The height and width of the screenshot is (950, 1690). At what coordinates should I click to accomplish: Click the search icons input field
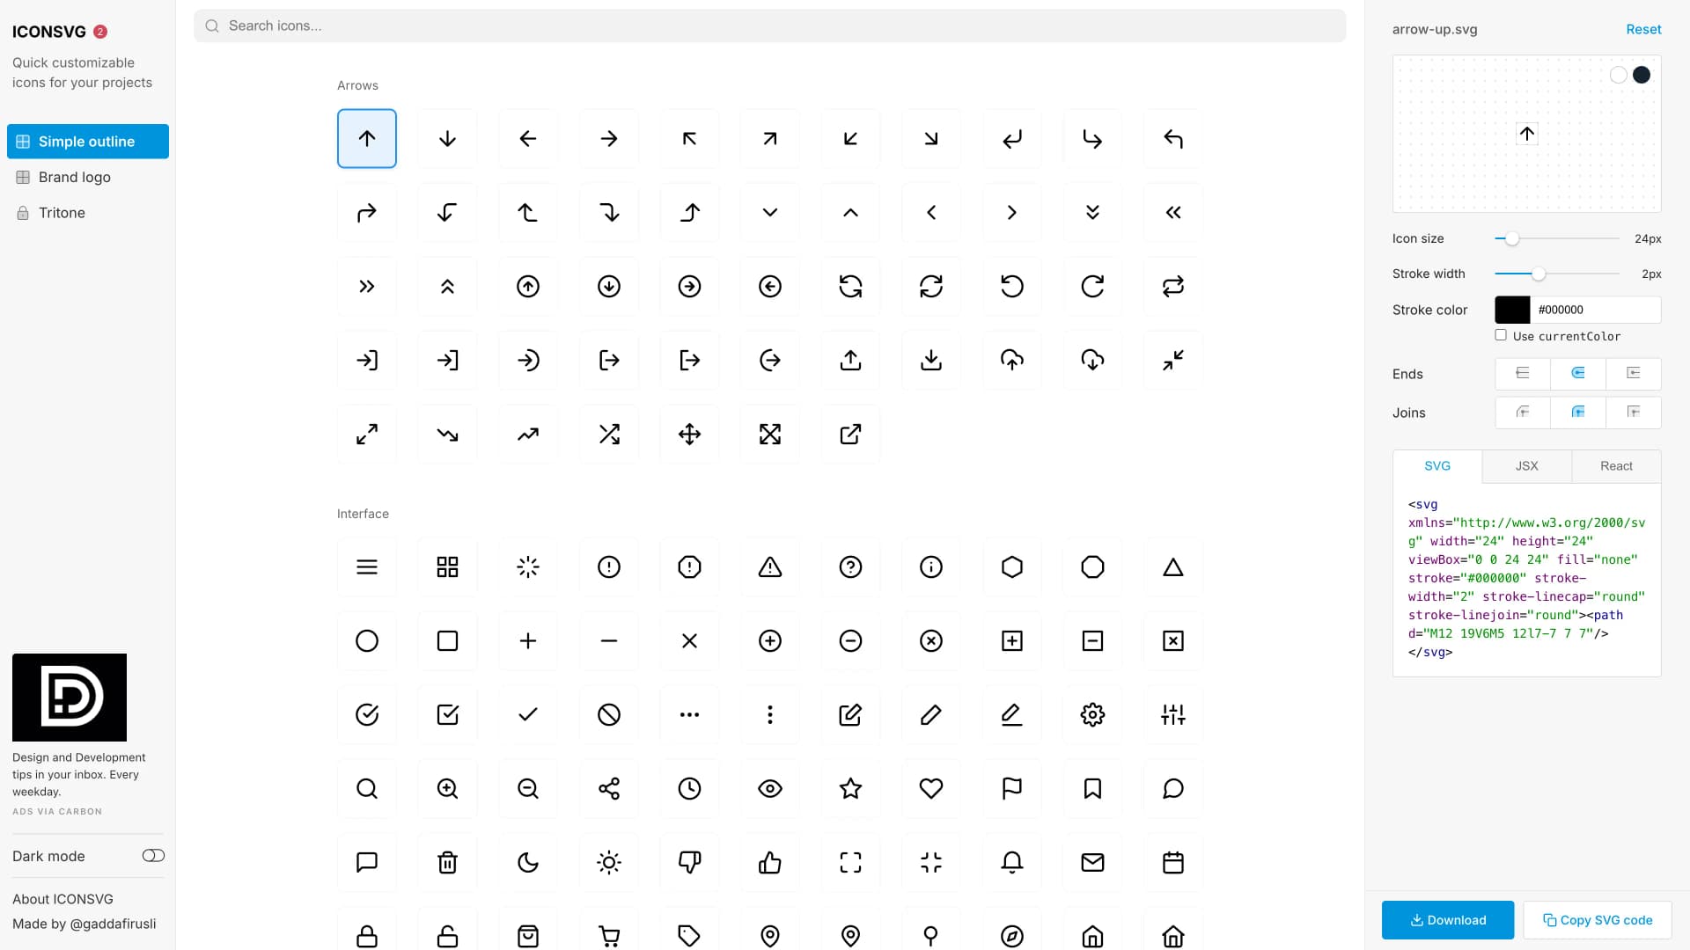[x=769, y=26]
